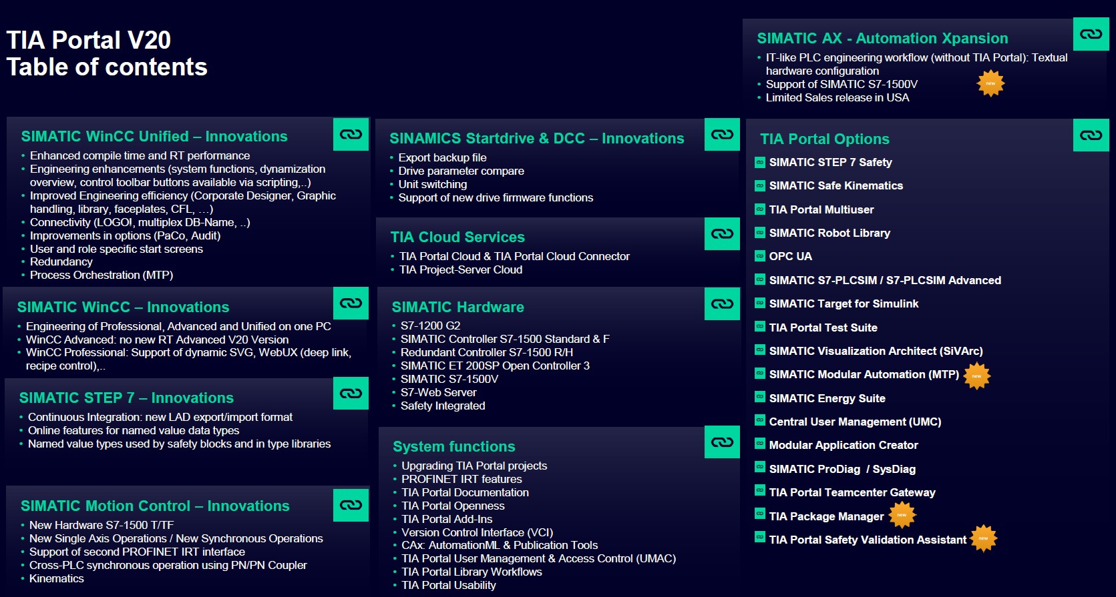
Task: Click link icon beside S7-PLCSIM Advanced
Action: click(x=760, y=279)
